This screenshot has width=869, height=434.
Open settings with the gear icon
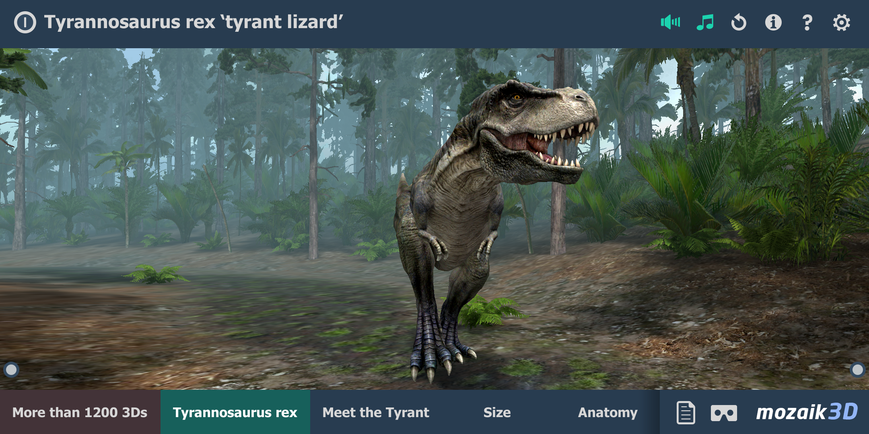click(x=841, y=23)
